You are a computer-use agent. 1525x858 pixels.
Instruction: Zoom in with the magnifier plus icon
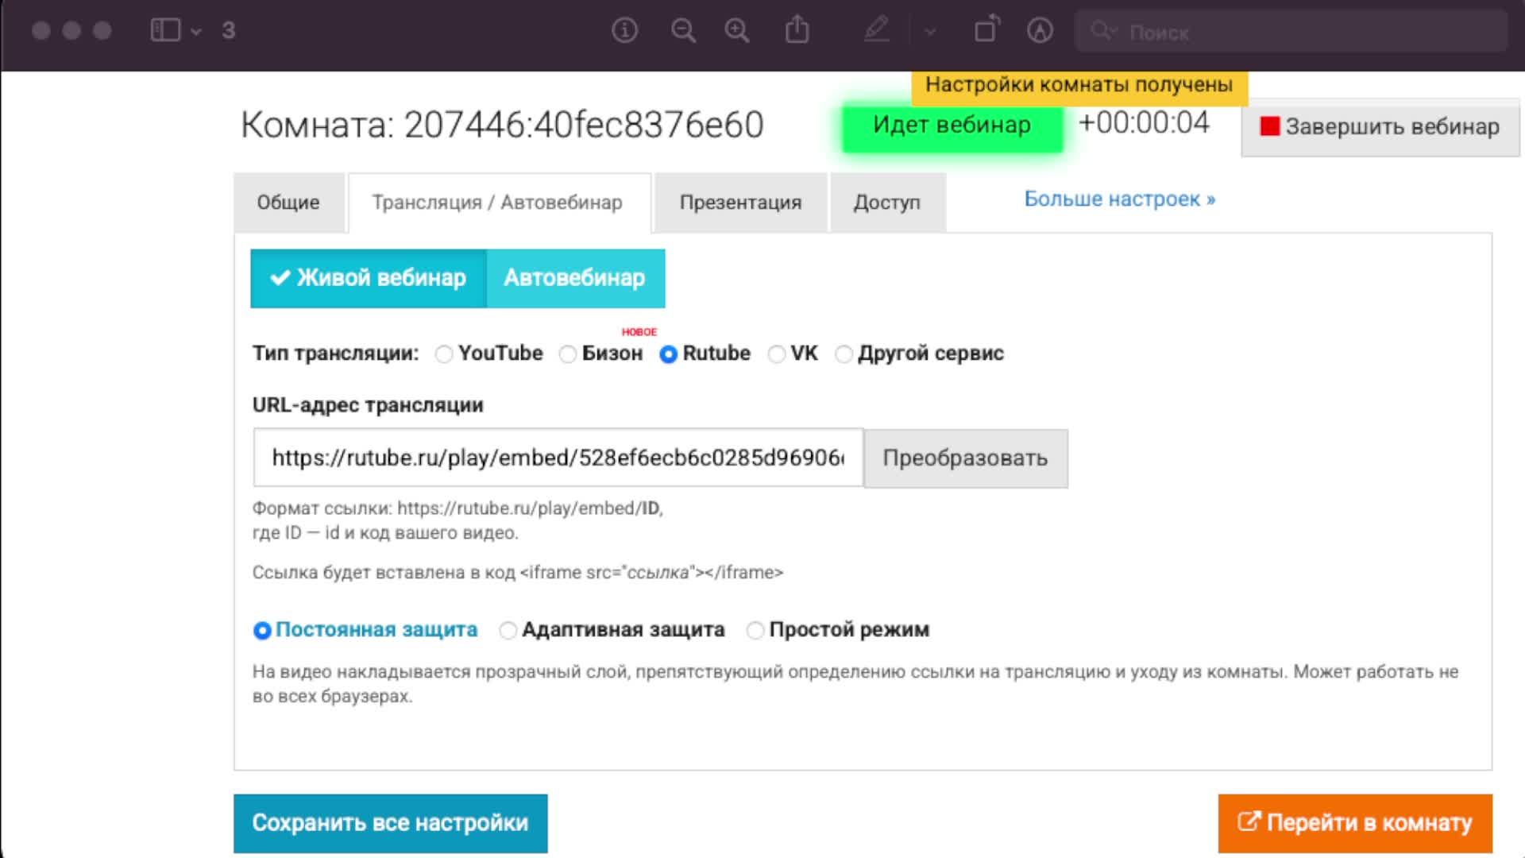click(737, 31)
